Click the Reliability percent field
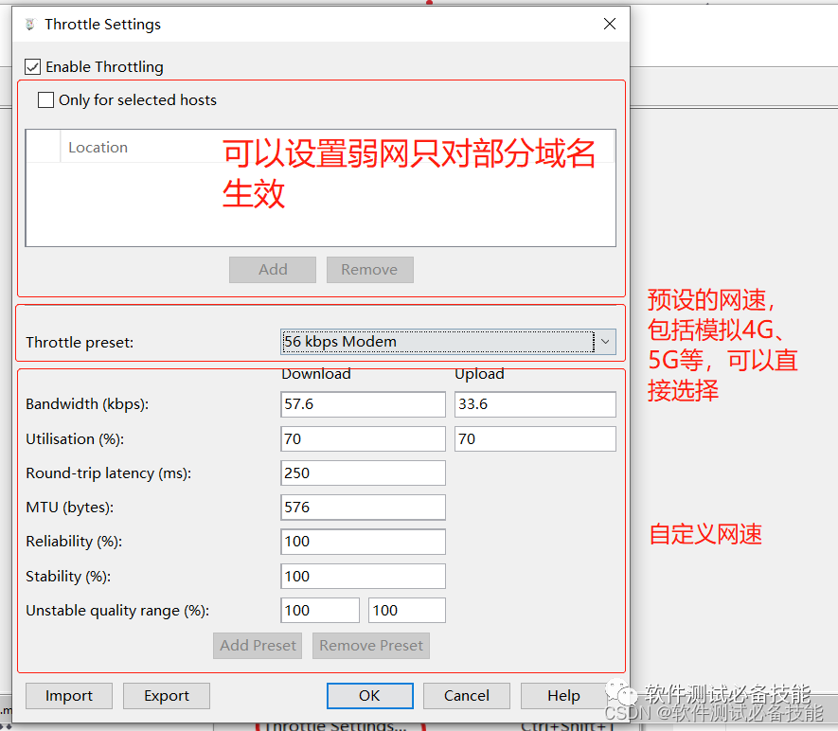 point(363,542)
